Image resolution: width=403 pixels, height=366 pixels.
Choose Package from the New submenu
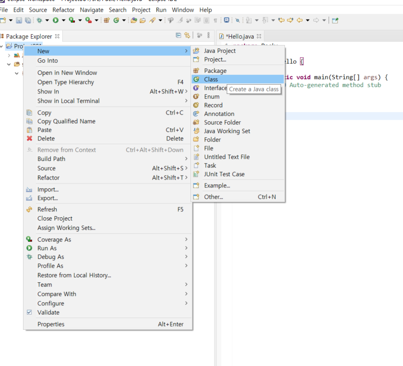[x=238, y=70]
